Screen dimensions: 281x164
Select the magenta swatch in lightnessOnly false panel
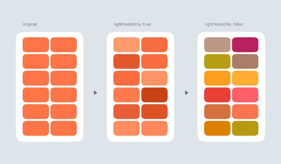(x=245, y=45)
